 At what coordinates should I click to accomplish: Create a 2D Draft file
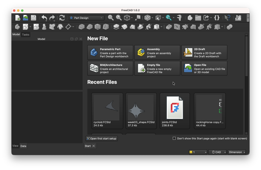pyautogui.click(x=204, y=52)
